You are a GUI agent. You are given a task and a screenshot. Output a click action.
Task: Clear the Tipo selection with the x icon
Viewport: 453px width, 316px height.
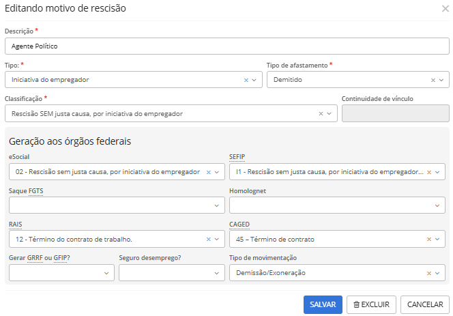246,80
